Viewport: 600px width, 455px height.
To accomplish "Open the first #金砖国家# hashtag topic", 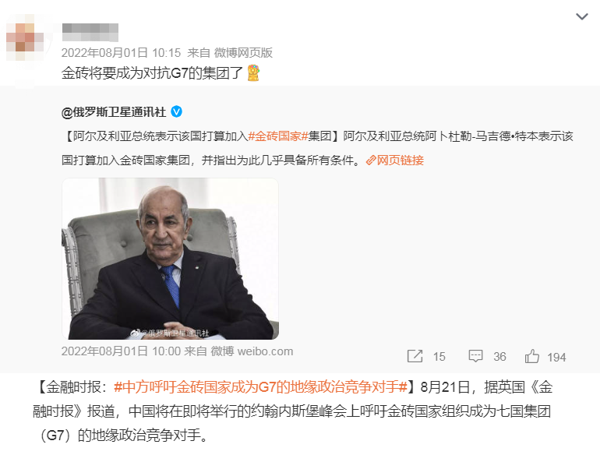I will tap(278, 136).
